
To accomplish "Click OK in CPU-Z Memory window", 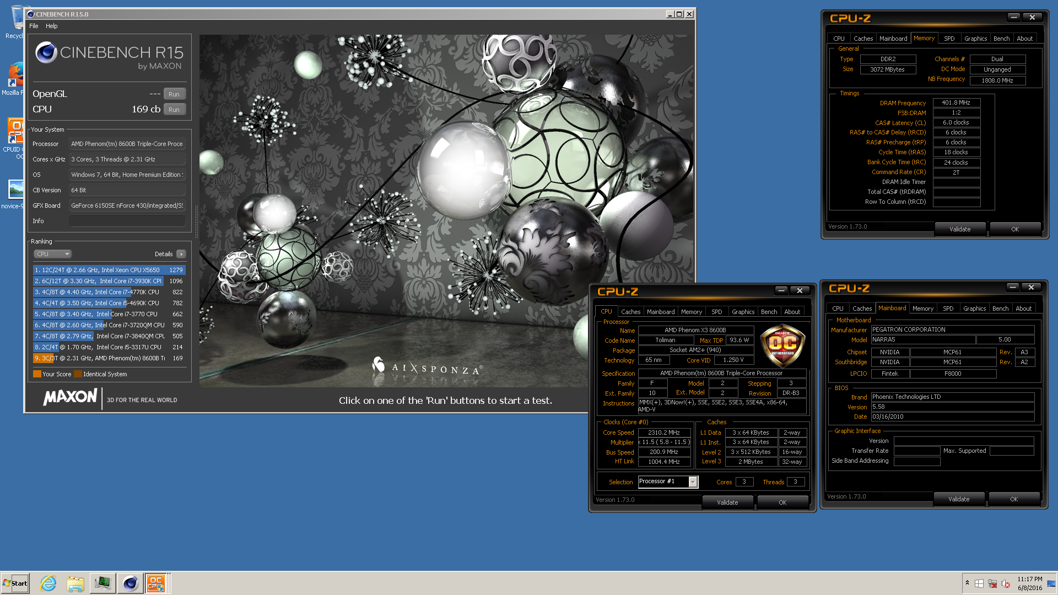I will [x=1015, y=229].
